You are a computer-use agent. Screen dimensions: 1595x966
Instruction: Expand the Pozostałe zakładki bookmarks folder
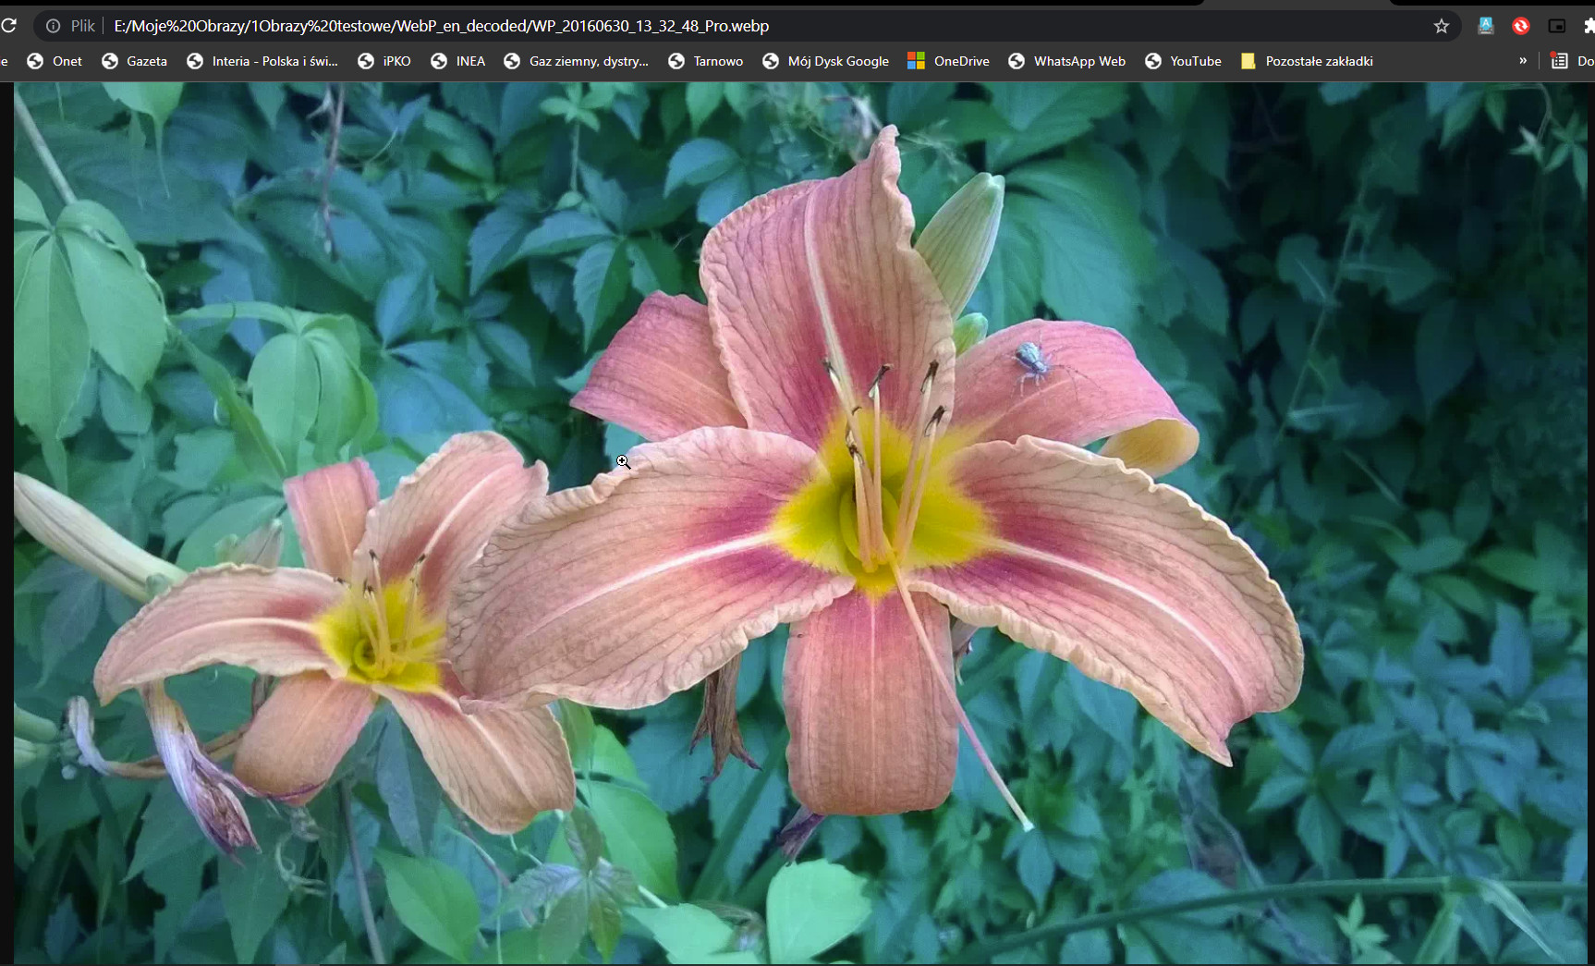[x=1307, y=61]
